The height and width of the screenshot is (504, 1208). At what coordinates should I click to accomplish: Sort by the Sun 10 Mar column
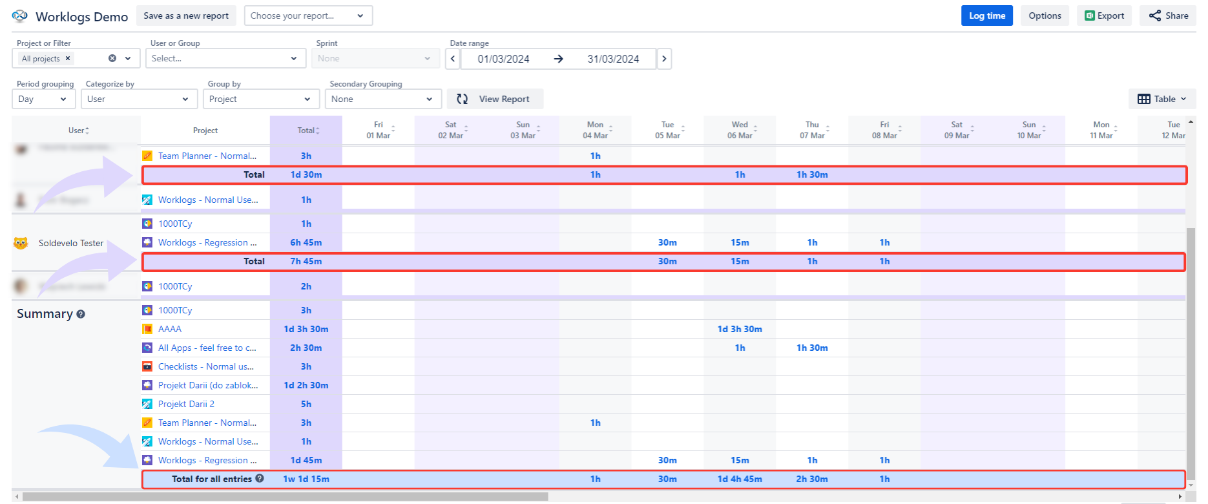click(x=1044, y=131)
